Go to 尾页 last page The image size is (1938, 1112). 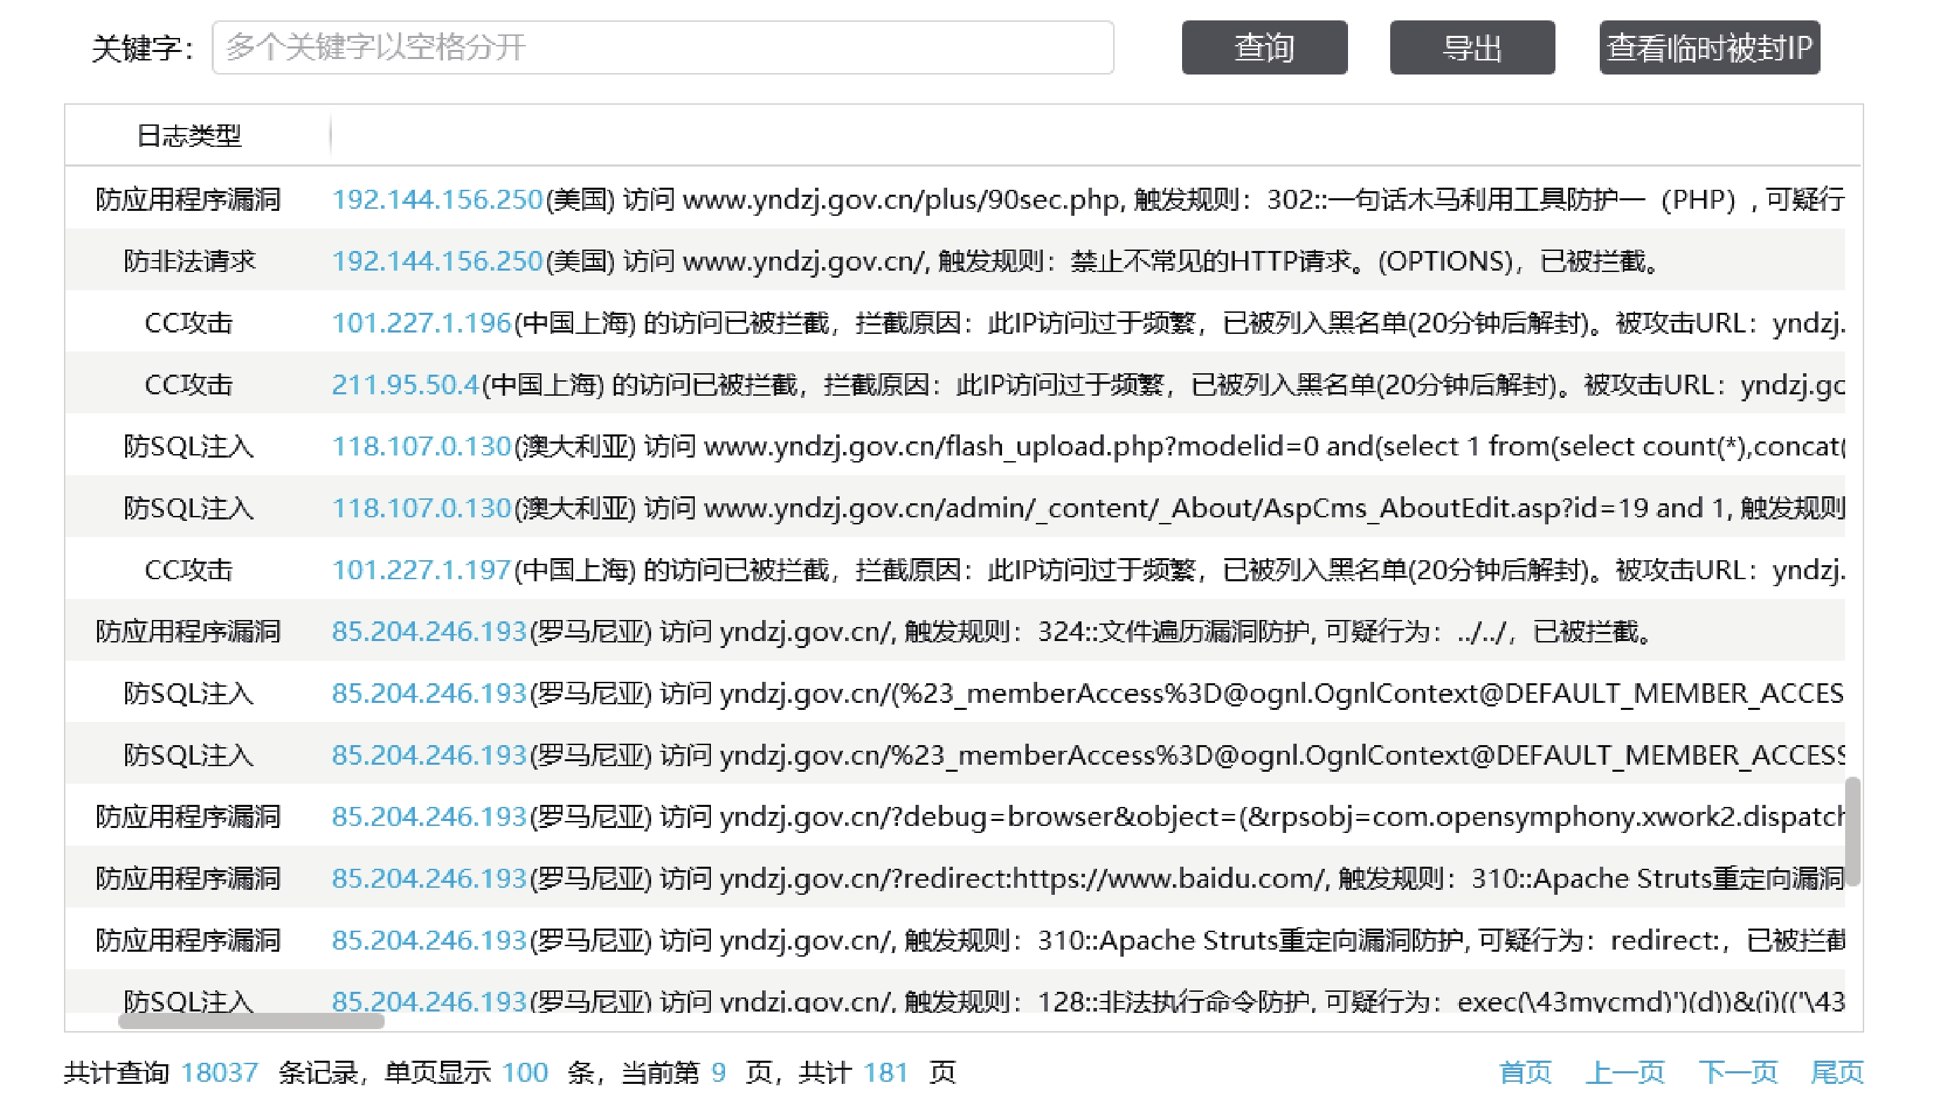[x=1837, y=1073]
